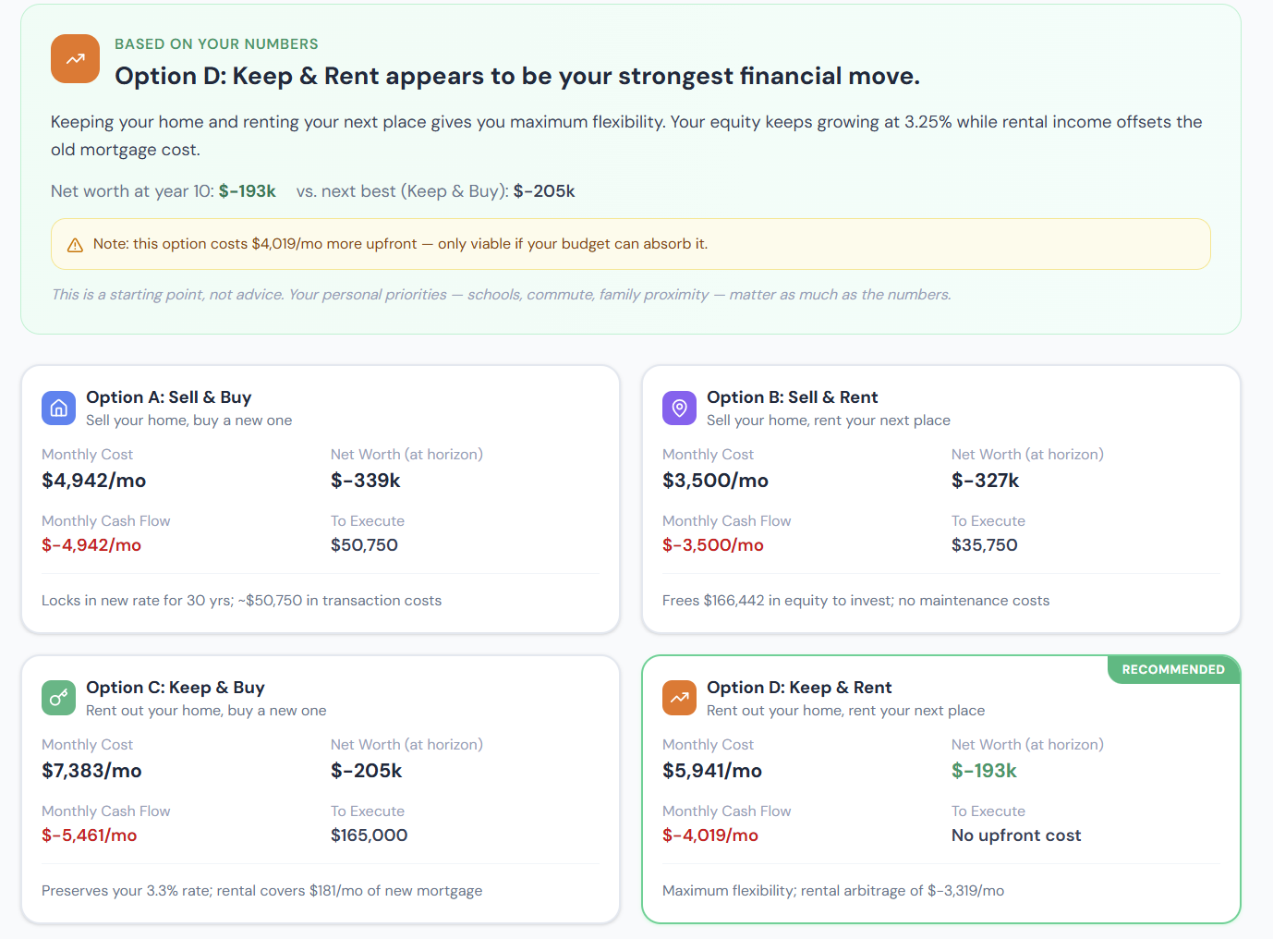Click Option A's $4,942/mo monthly cost
The width and height of the screenshot is (1273, 939).
pos(93,481)
